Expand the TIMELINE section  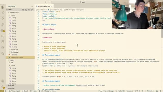pos(11,88)
